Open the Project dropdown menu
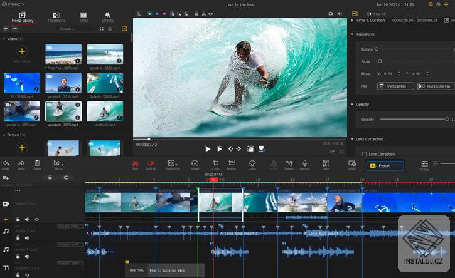Viewport: 455px width, 278px height. (13, 4)
